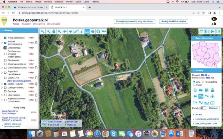Enable the Mapa topograficzna layer
The width and height of the screenshot is (223, 139).
click(5, 64)
